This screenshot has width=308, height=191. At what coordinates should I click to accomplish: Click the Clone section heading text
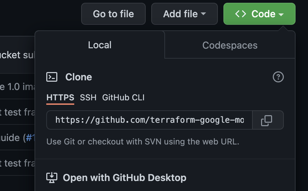point(79,77)
